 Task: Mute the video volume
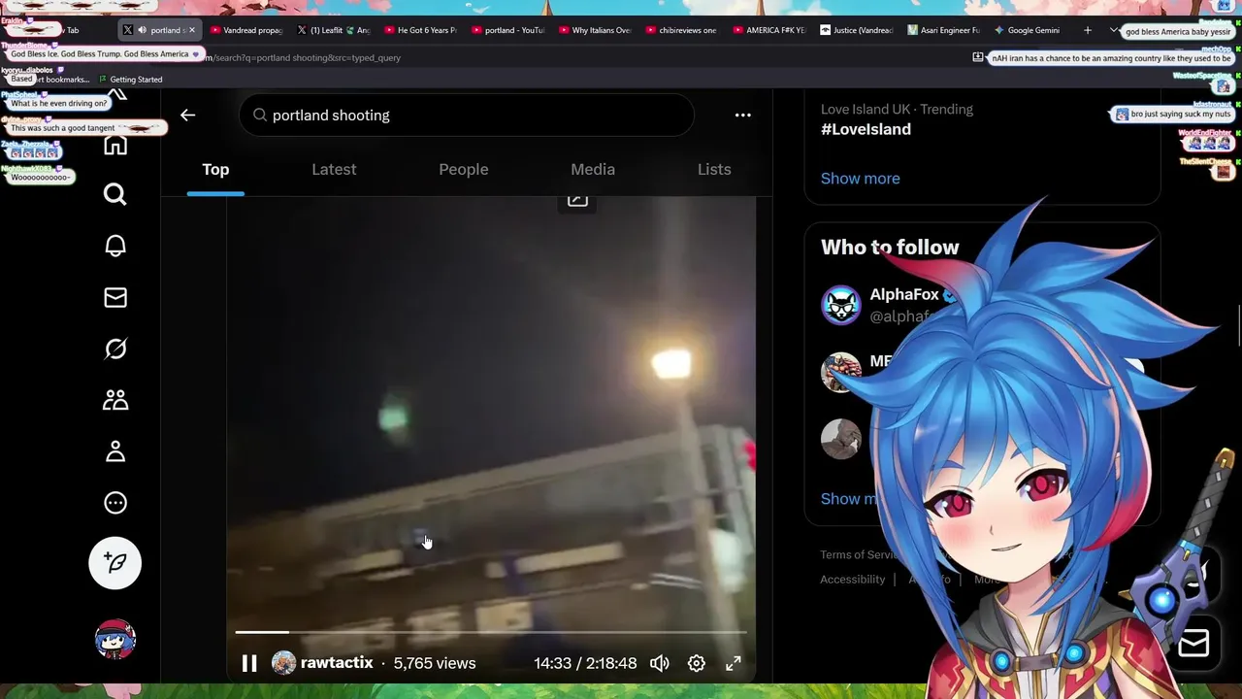coord(660,663)
